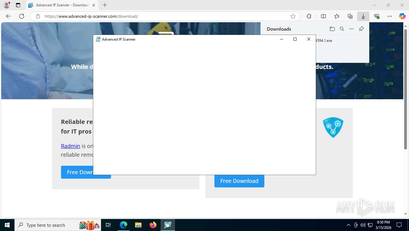409x231 pixels.
Task: Open the Copilot sidebar icon
Action: [x=402, y=16]
